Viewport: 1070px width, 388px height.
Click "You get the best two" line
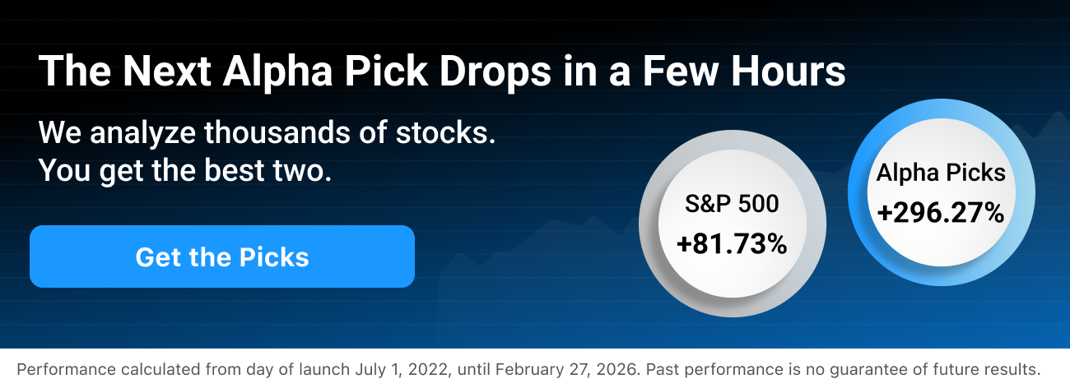point(184,170)
